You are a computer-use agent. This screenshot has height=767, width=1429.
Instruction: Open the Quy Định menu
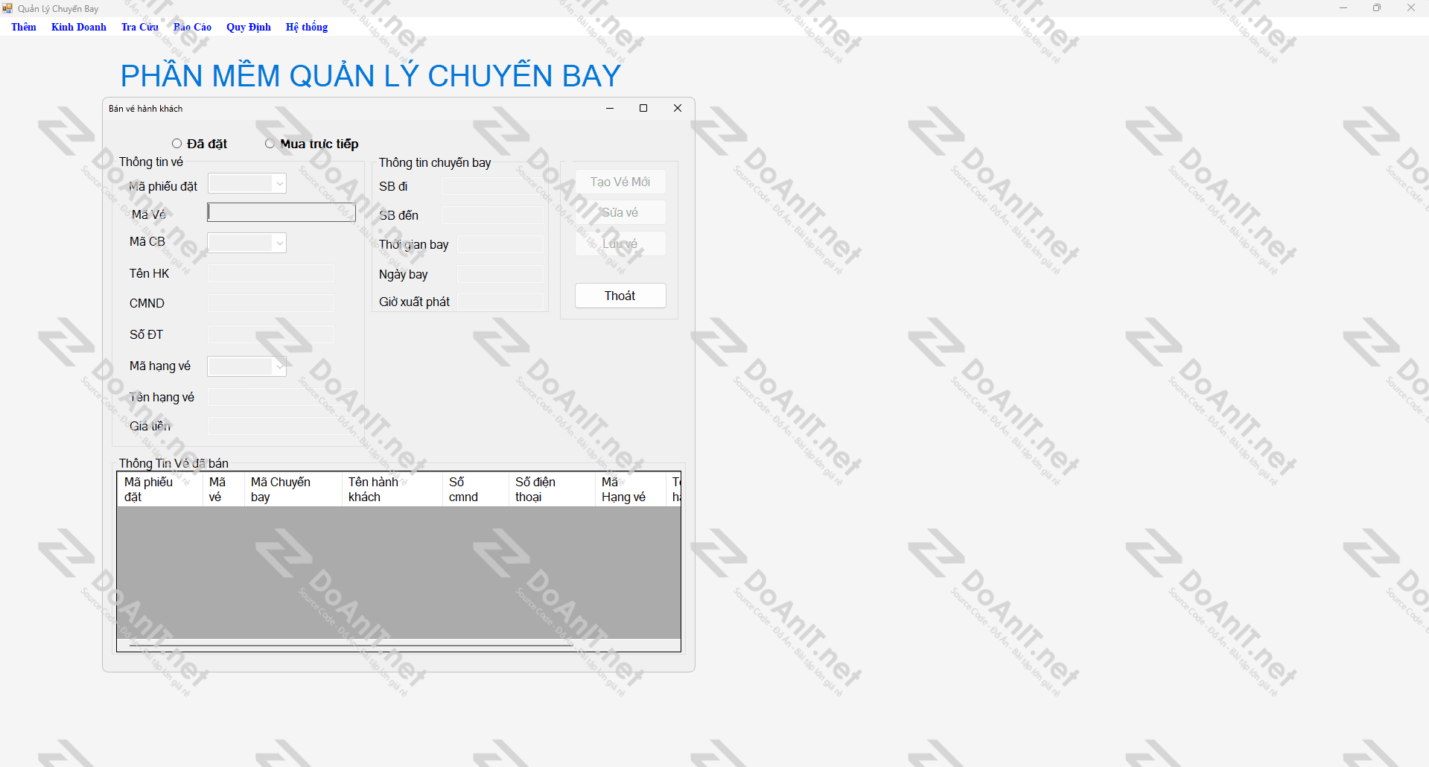tap(249, 27)
